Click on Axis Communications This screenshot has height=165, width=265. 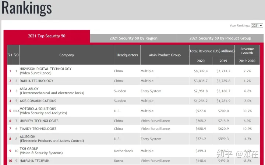(38, 101)
